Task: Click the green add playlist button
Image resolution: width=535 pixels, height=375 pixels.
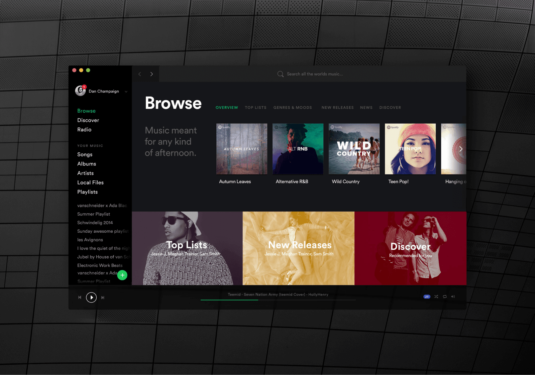Action: point(122,275)
